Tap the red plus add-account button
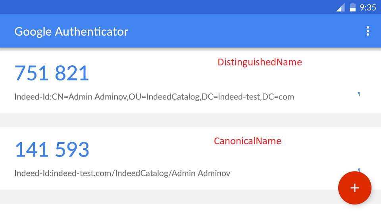 354,188
